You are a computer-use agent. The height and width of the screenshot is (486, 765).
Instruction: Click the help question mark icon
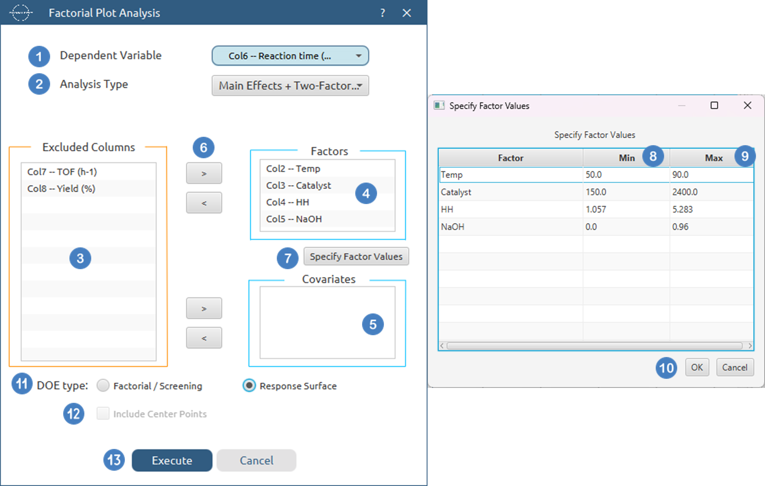(382, 13)
